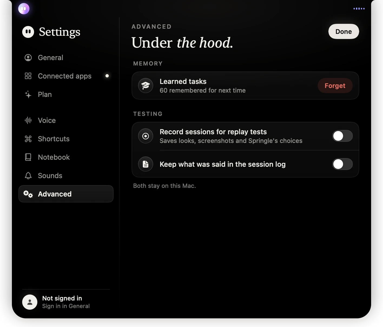Go to Connected apps settings

click(66, 76)
